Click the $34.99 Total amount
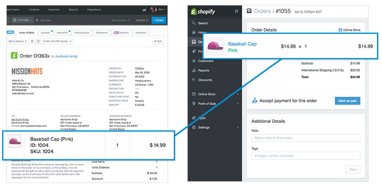Image resolution: width=382 pixels, height=188 pixels. coord(355,77)
